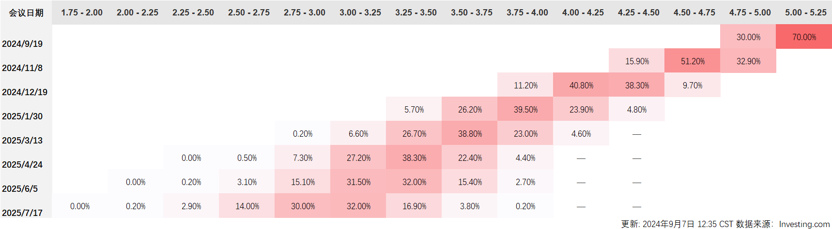Select the "1.75 - 2.00" rate range header

point(81,13)
